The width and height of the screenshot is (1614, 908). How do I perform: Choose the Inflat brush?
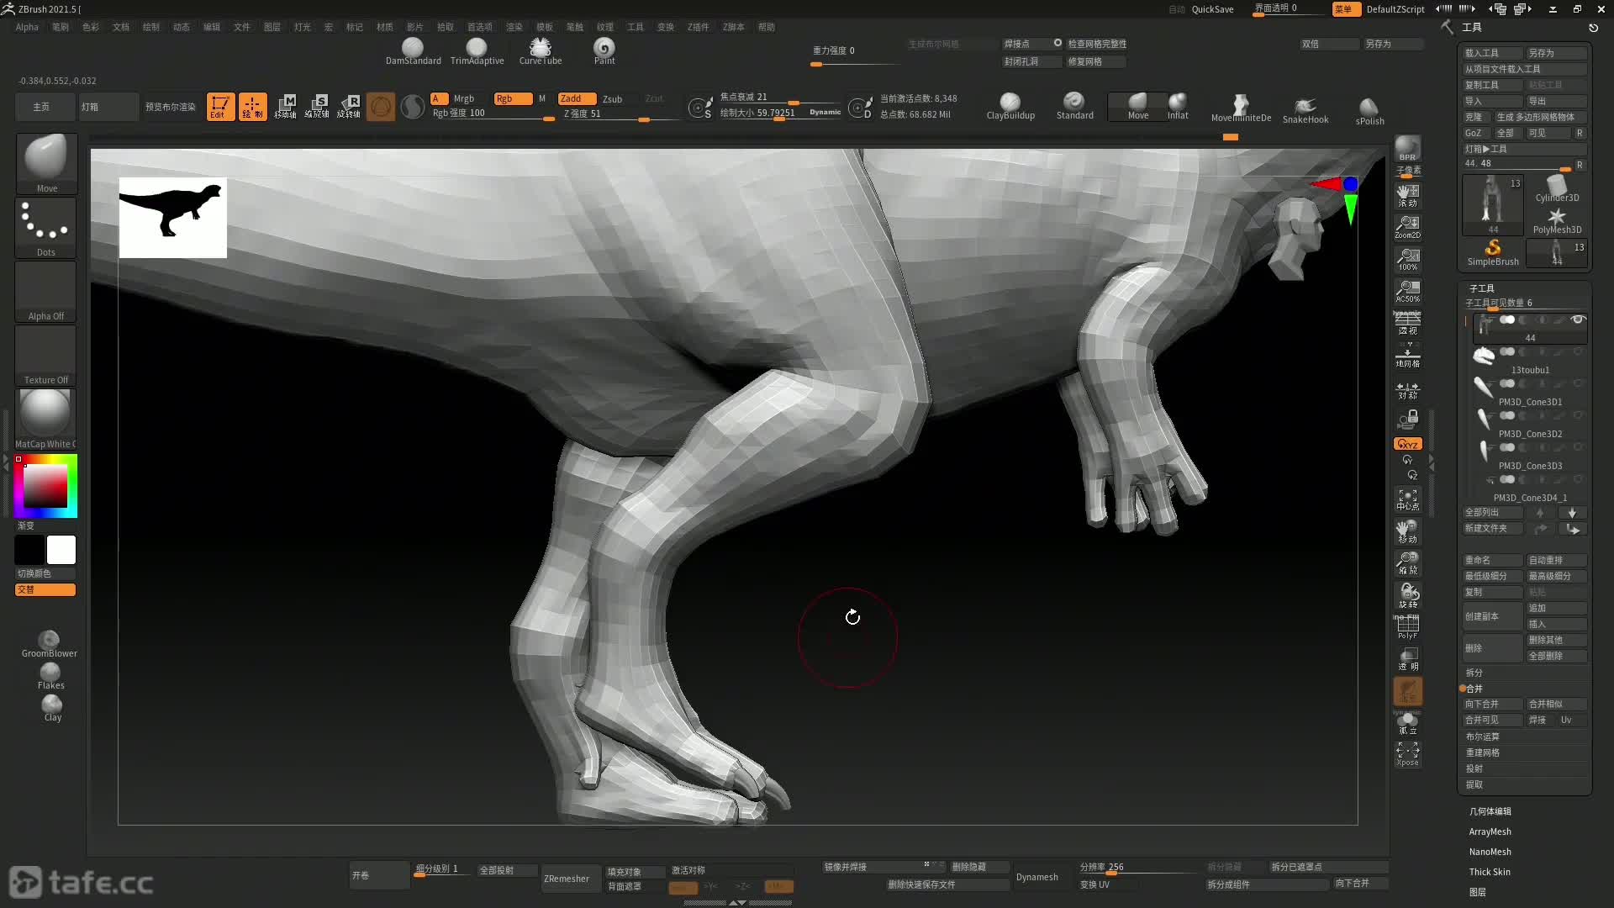pos(1178,107)
